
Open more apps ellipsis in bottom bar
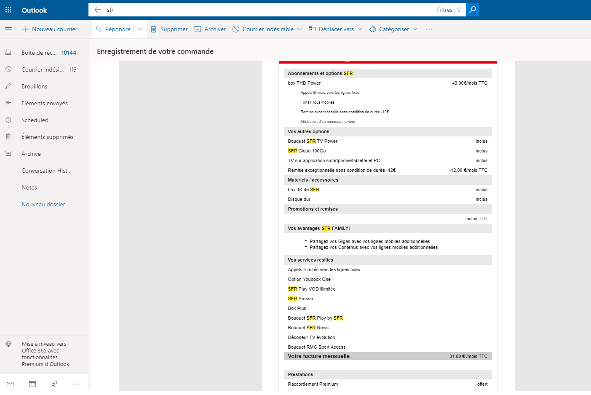coord(76,384)
